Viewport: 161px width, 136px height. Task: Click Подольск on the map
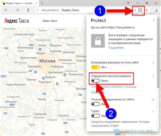click(x=44, y=82)
